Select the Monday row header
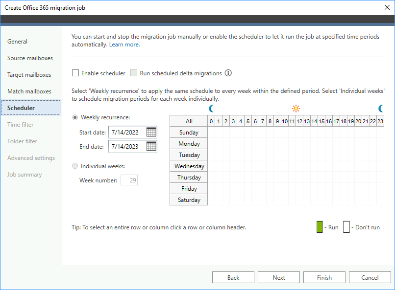This screenshot has width=395, height=290. [189, 143]
